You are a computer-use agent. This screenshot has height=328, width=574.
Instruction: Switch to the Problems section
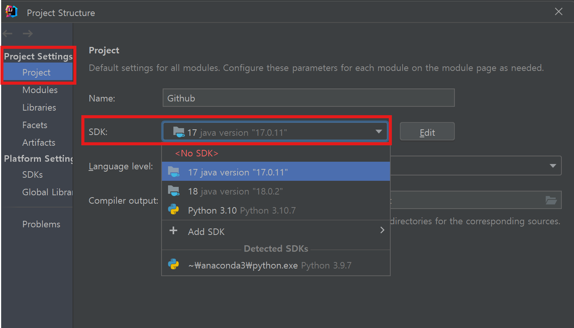pos(41,224)
